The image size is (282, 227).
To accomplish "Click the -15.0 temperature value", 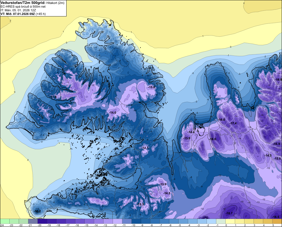I will [277, 158].
